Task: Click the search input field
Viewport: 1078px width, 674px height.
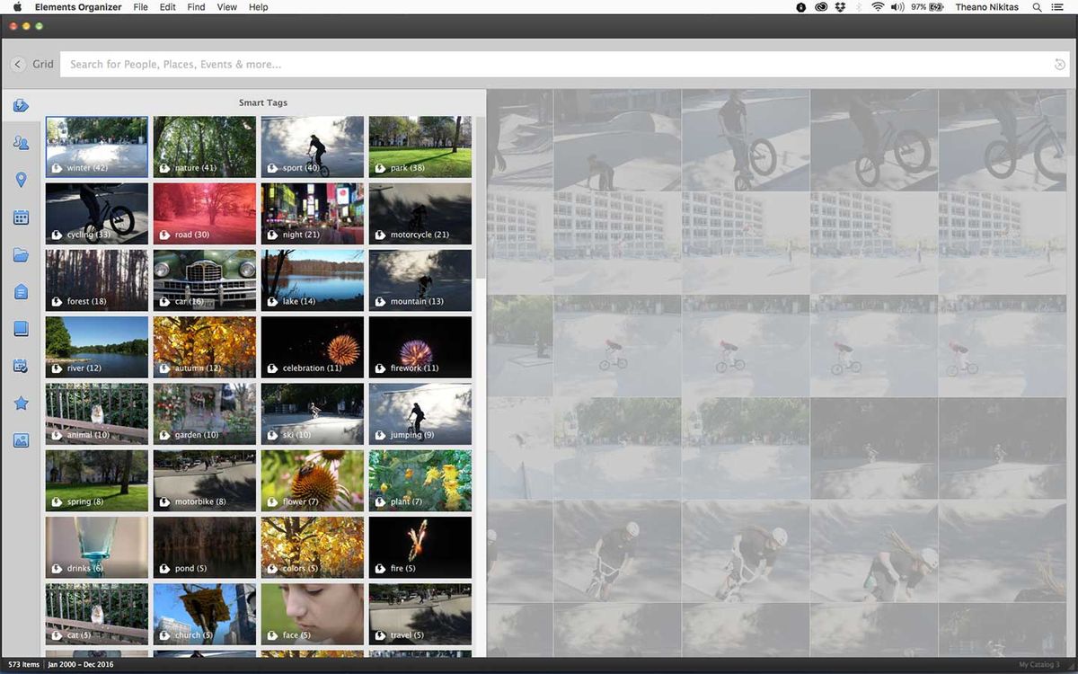Action: [x=539, y=64]
